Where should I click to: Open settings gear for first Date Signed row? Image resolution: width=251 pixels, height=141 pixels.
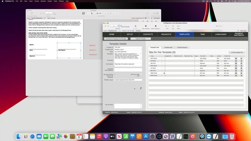236,58
